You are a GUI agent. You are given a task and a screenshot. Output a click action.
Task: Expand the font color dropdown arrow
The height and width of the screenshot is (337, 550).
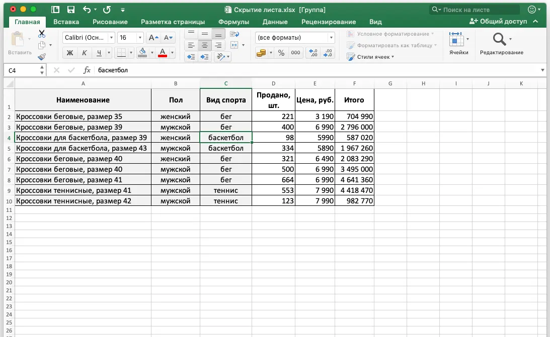tap(172, 53)
